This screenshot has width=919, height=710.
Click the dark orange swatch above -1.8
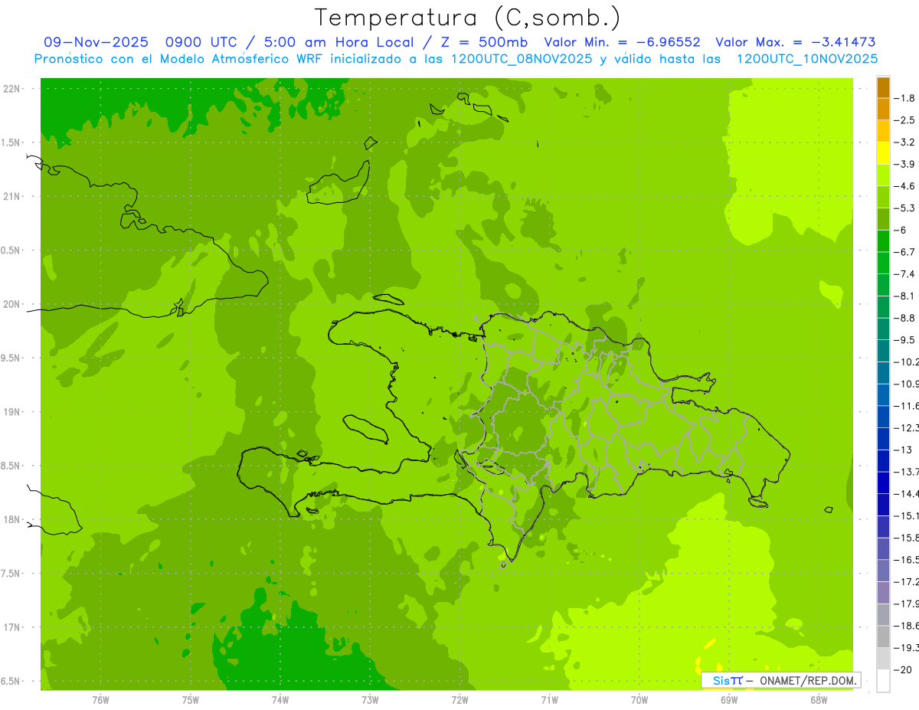coord(883,87)
